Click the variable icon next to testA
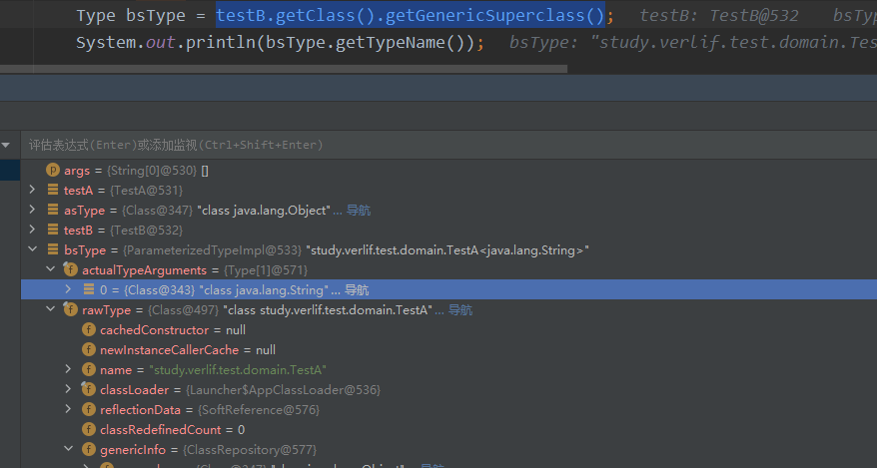Image resolution: width=877 pixels, height=468 pixels. point(53,191)
